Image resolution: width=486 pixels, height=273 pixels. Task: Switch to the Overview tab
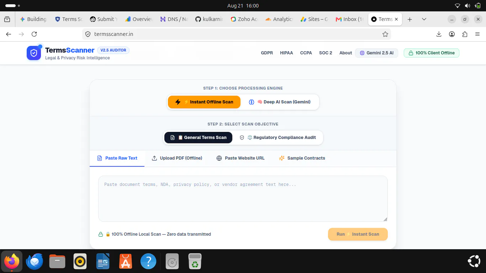139,19
